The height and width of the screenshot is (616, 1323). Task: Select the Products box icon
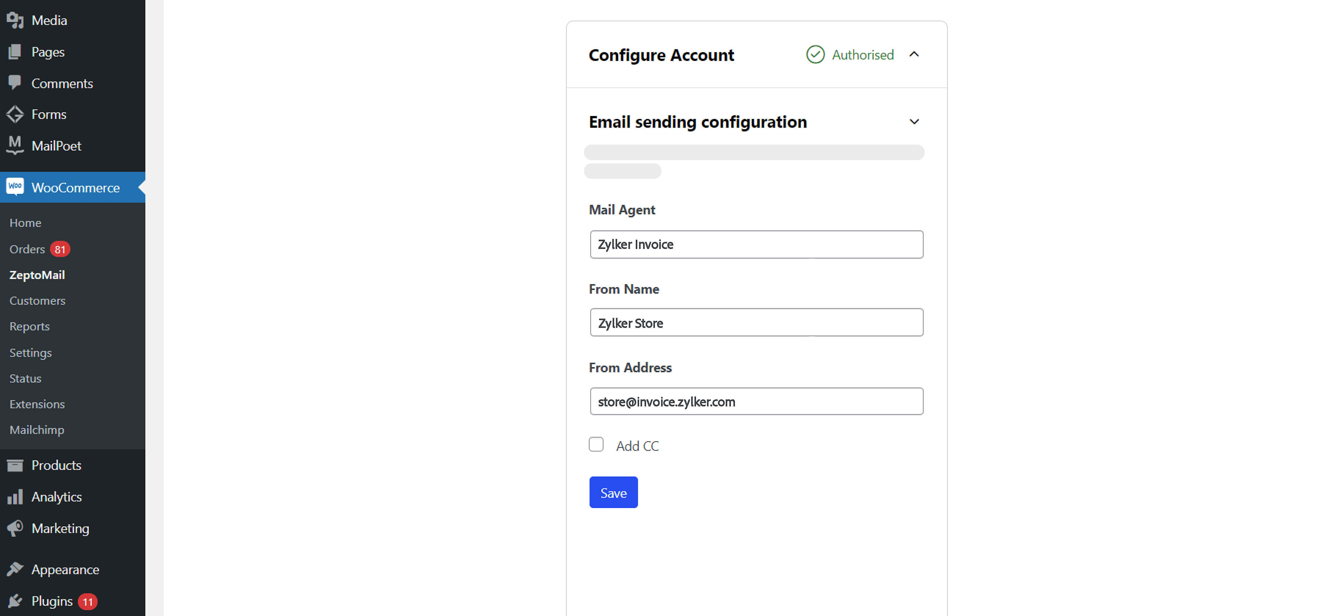15,465
